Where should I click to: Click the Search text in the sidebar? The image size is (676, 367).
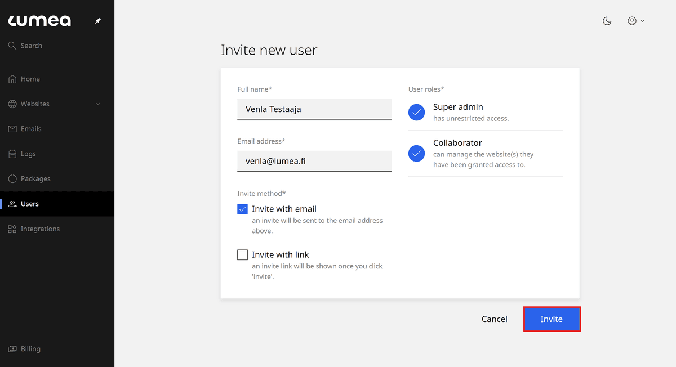pyautogui.click(x=32, y=46)
